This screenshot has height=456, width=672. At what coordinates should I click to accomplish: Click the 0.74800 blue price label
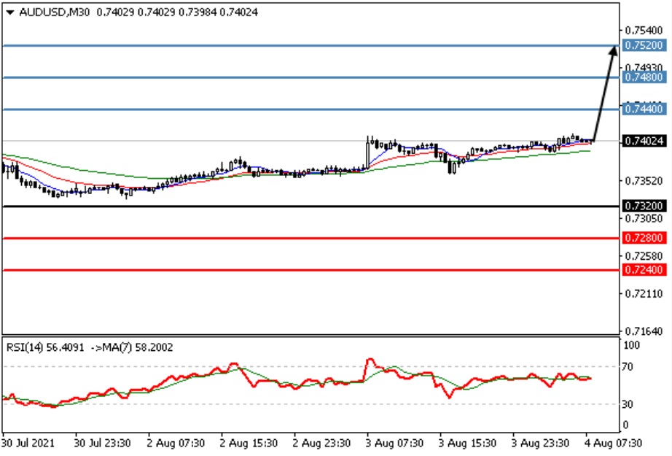point(644,77)
